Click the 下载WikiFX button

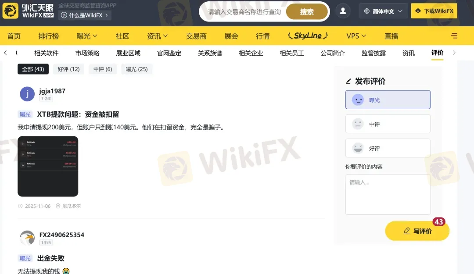(x=434, y=11)
